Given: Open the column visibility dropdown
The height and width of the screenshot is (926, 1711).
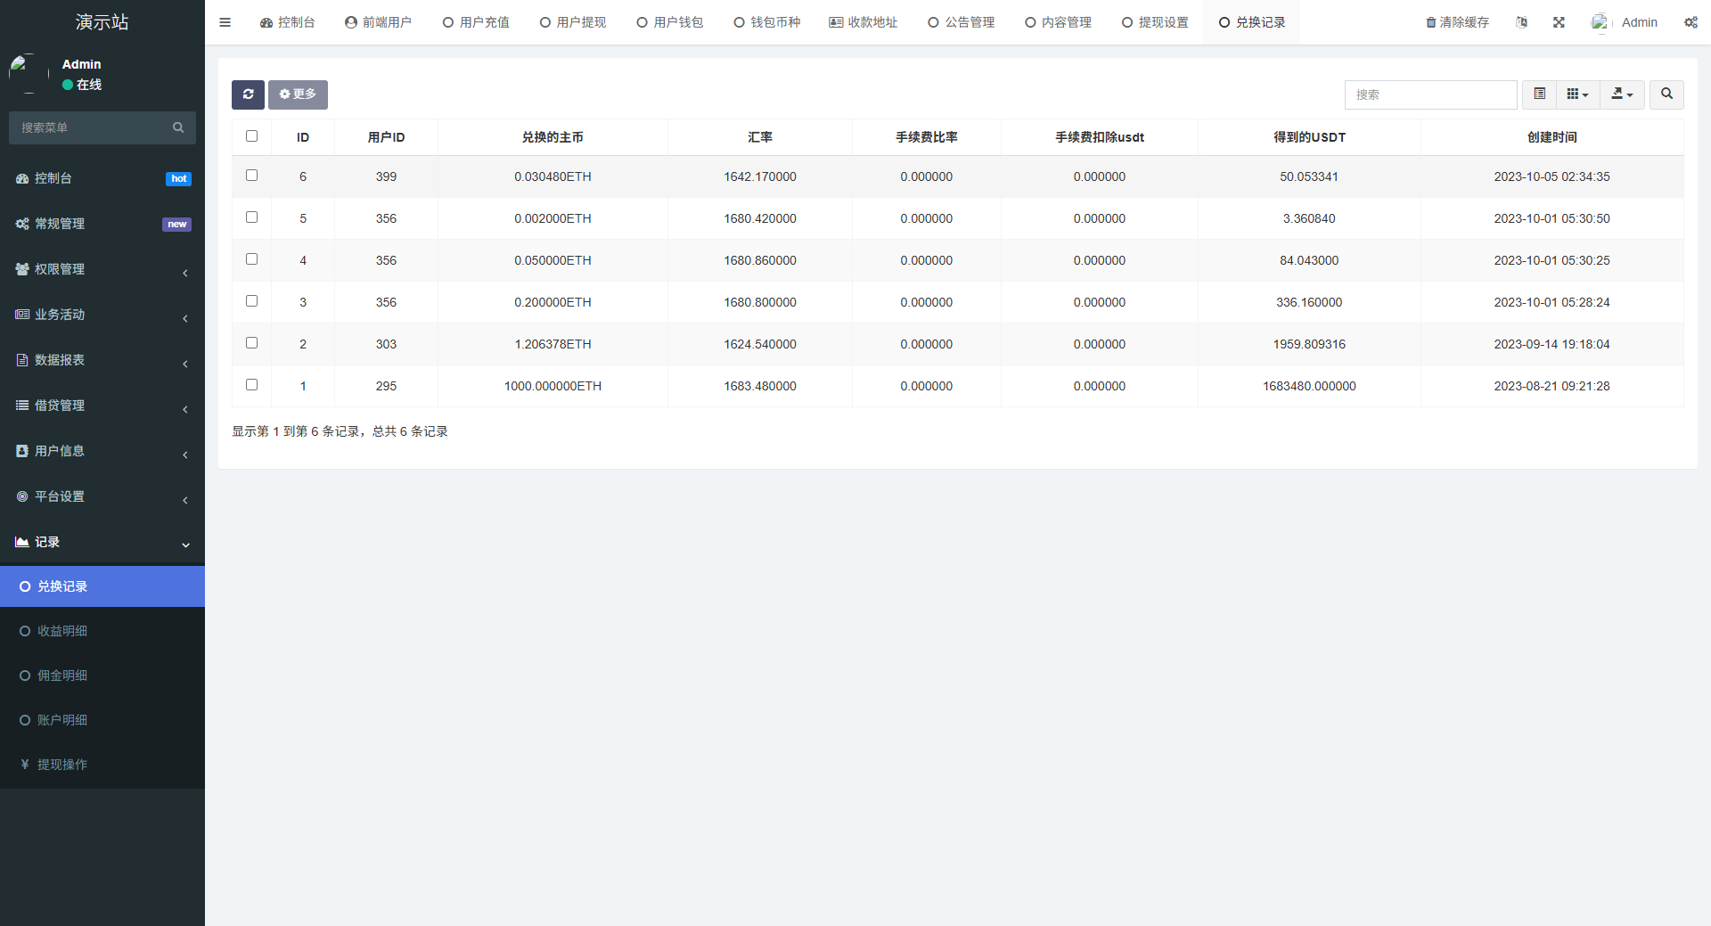Looking at the screenshot, I should point(1577,94).
